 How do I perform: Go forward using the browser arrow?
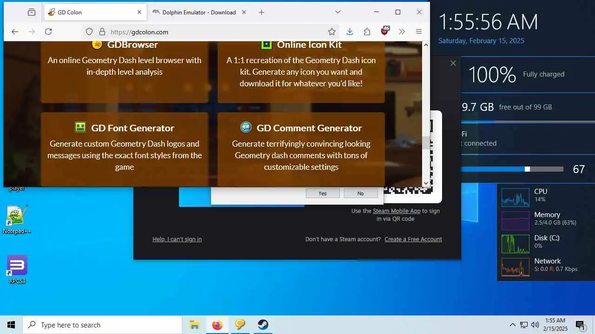pyautogui.click(x=32, y=32)
